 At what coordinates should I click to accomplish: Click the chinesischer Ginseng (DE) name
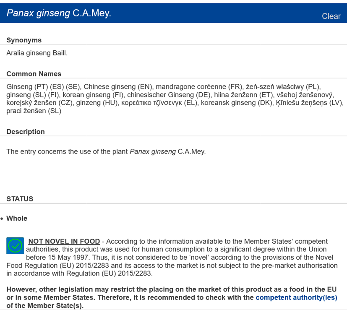tap(169, 95)
